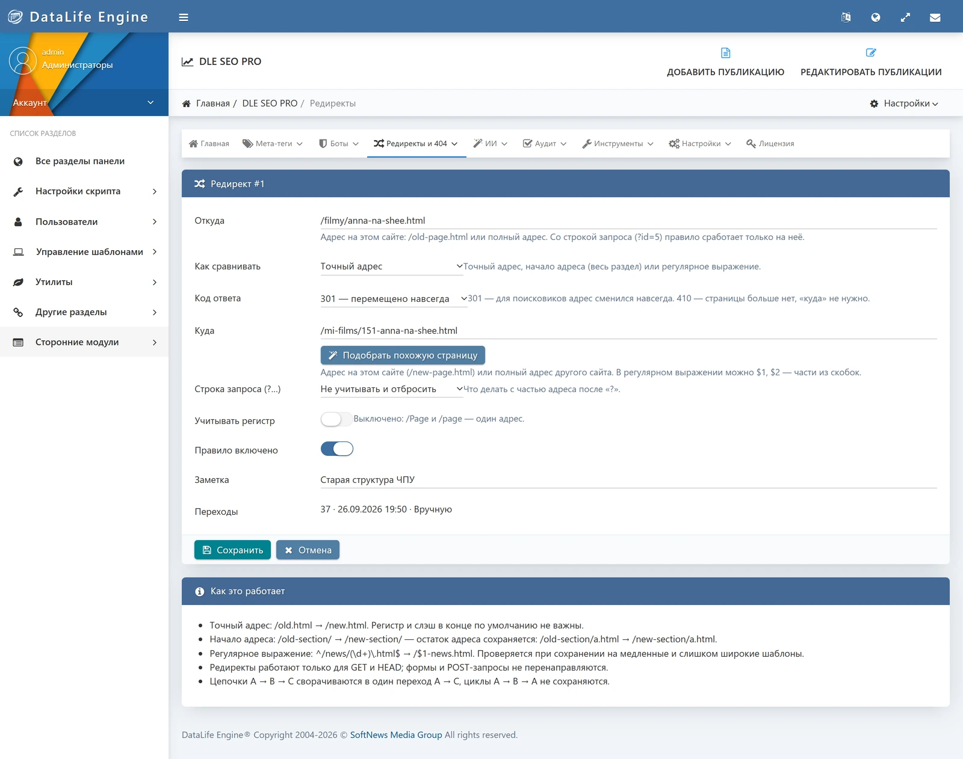This screenshot has height=759, width=963.
Task: Click the leaf icon for Утилиты
Action: [x=18, y=282]
